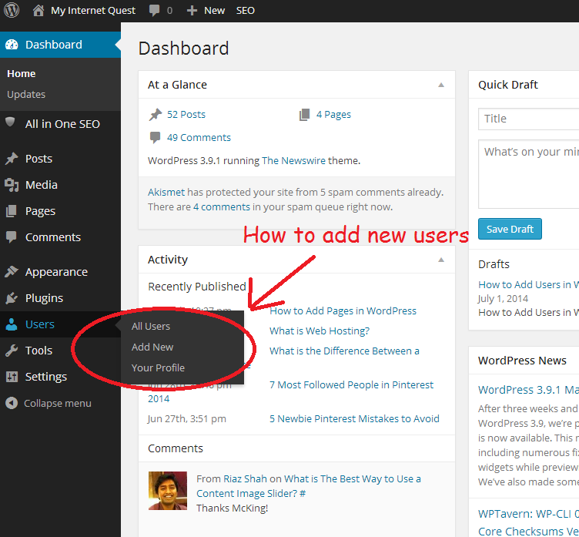This screenshot has width=579, height=537.
Task: Click the home icon beside My Internet Quest
Action: click(38, 10)
